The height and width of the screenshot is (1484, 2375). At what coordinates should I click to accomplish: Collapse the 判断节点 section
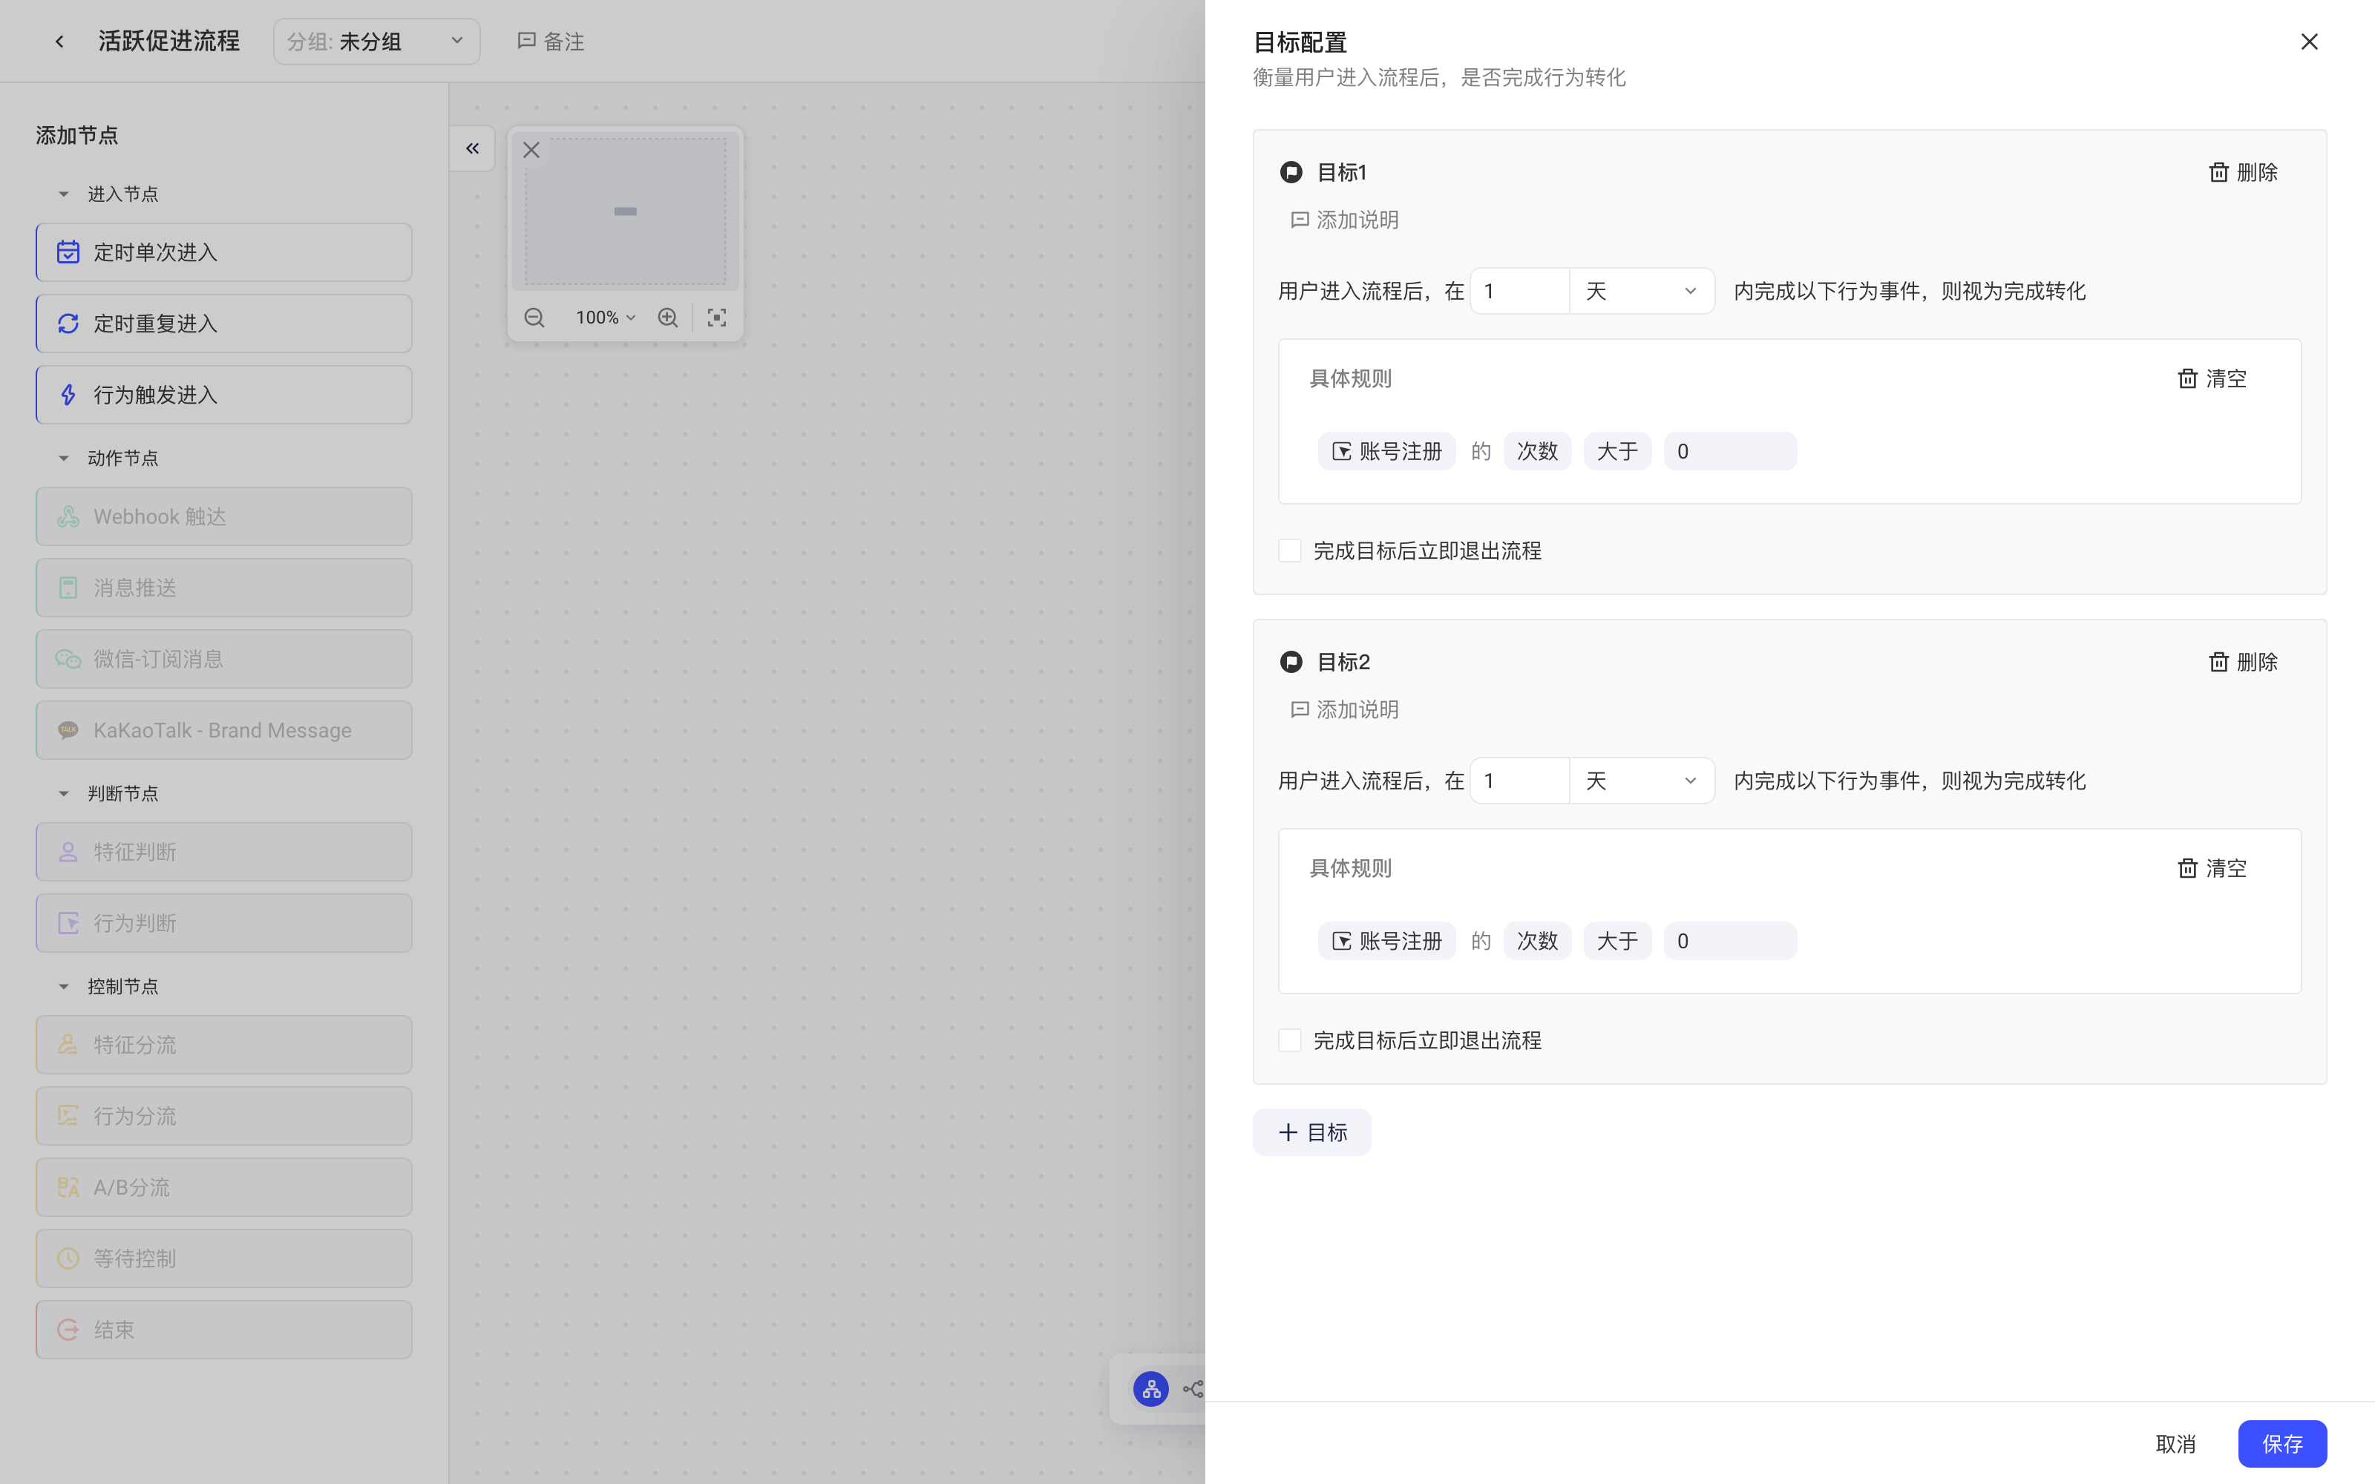point(64,793)
